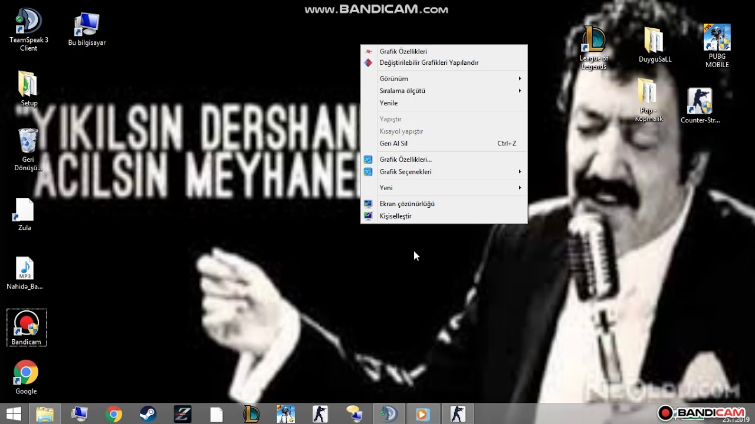Expand the Grafik Seçenekleri submenu
The width and height of the screenshot is (755, 424).
444,172
